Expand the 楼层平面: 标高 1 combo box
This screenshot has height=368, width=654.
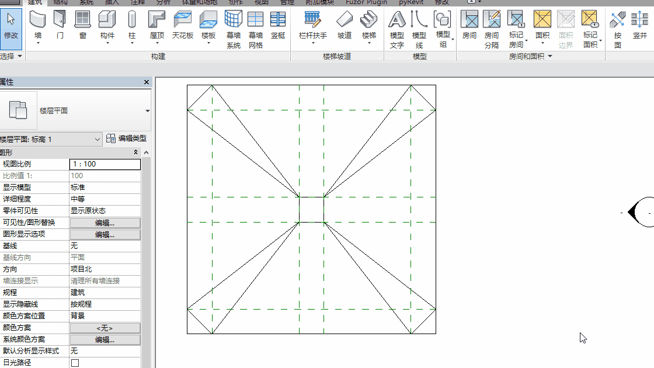[98, 139]
